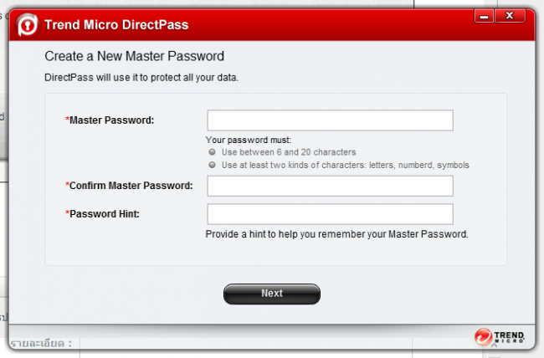Click the "Master Password:" label
The width and height of the screenshot is (544, 358).
[112, 120]
